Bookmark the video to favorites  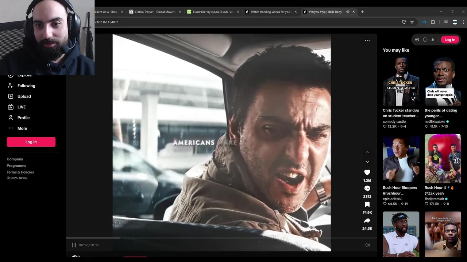coord(367,205)
